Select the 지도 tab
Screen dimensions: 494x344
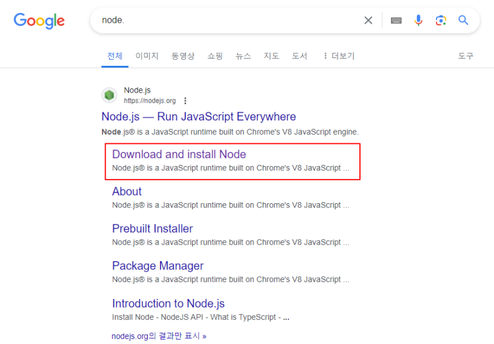271,56
